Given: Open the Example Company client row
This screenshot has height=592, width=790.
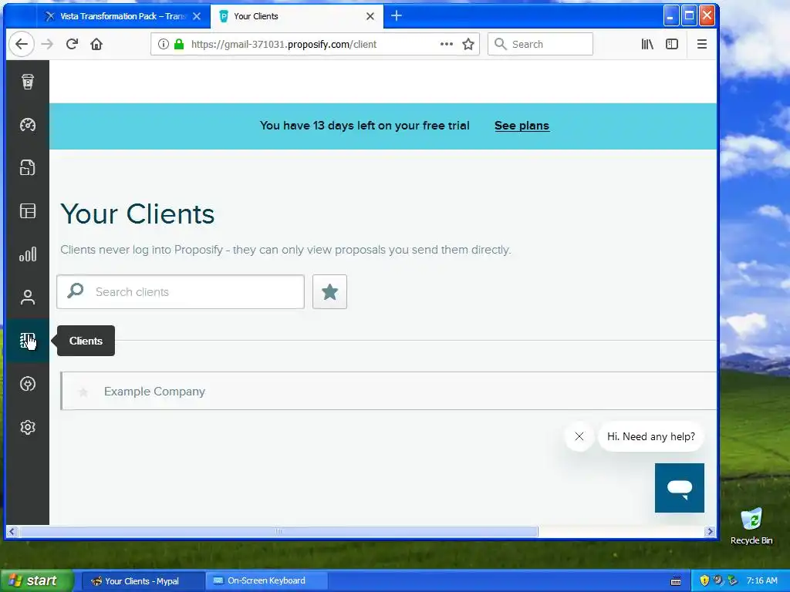Looking at the screenshot, I should (x=389, y=391).
